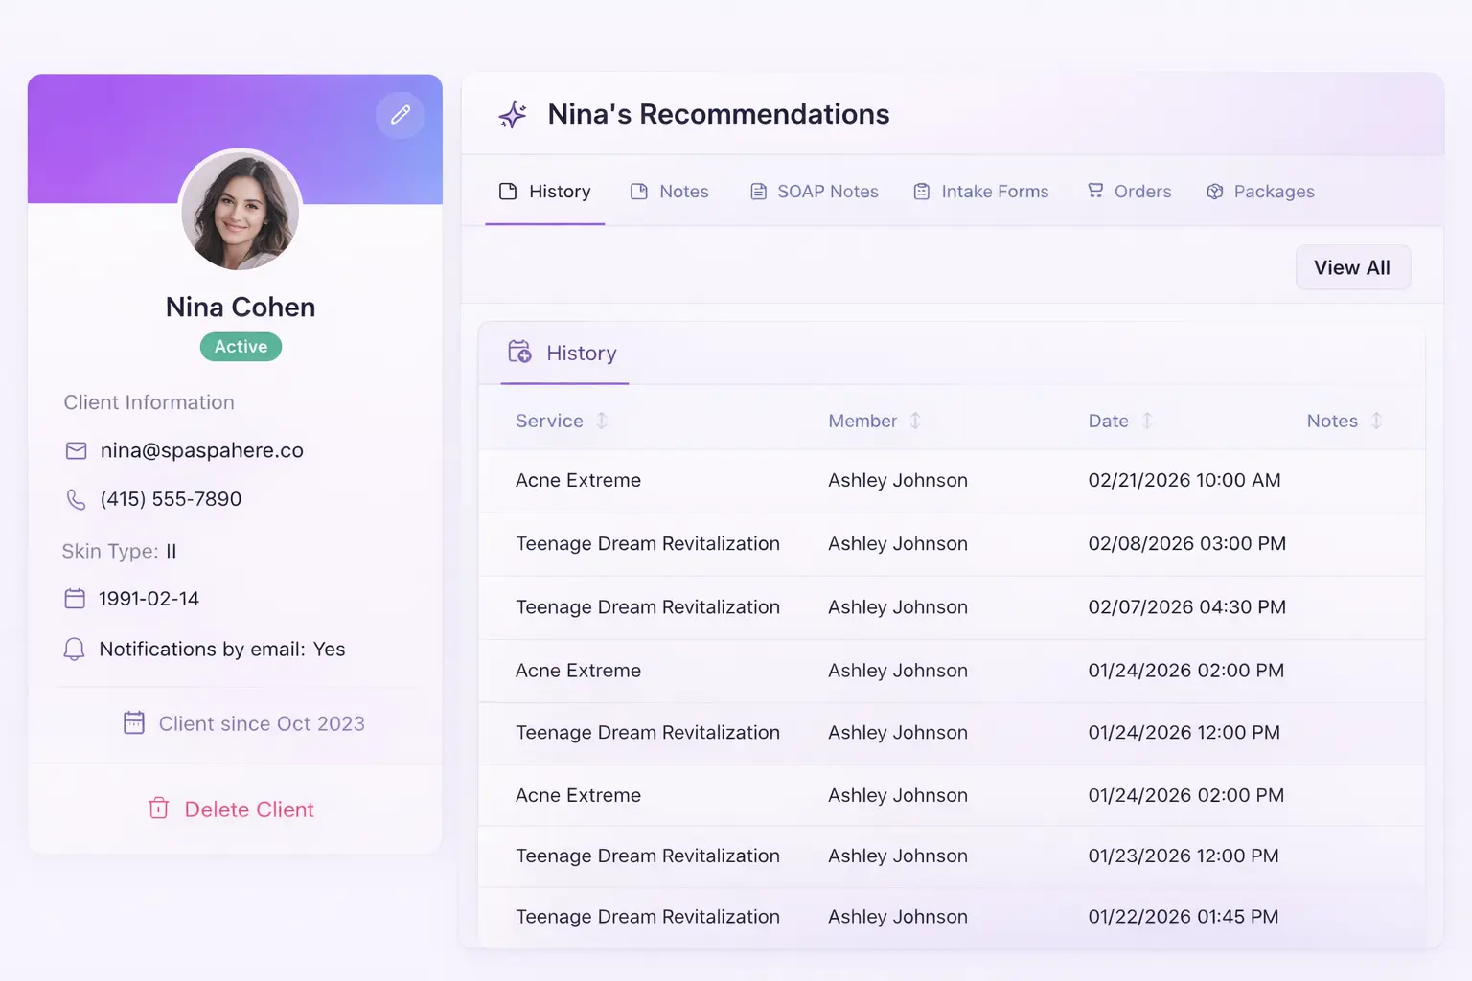This screenshot has width=1472, height=981.
Task: Click the sparkle icon beside Nina's Recommendations
Action: (x=513, y=114)
